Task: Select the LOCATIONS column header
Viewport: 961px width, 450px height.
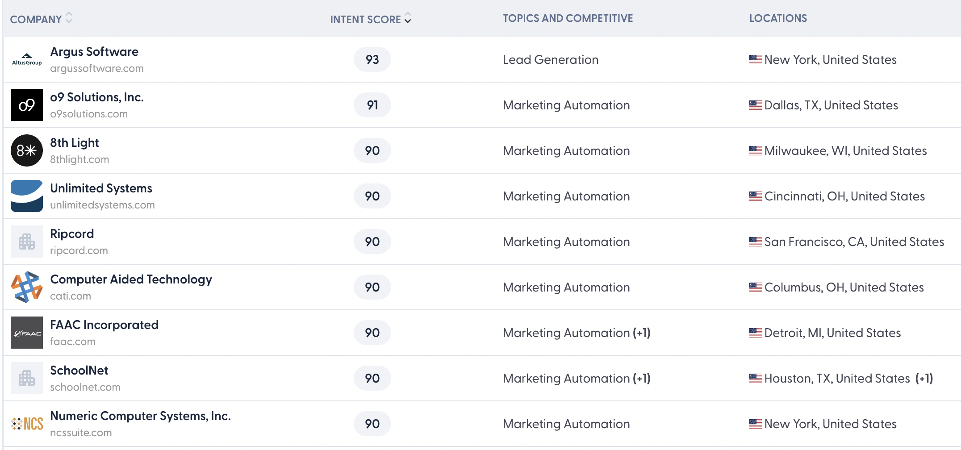Action: tap(778, 18)
